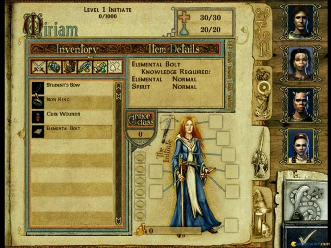Select the "Iron Ring" list entry
The image size is (331, 248).
pos(72,102)
